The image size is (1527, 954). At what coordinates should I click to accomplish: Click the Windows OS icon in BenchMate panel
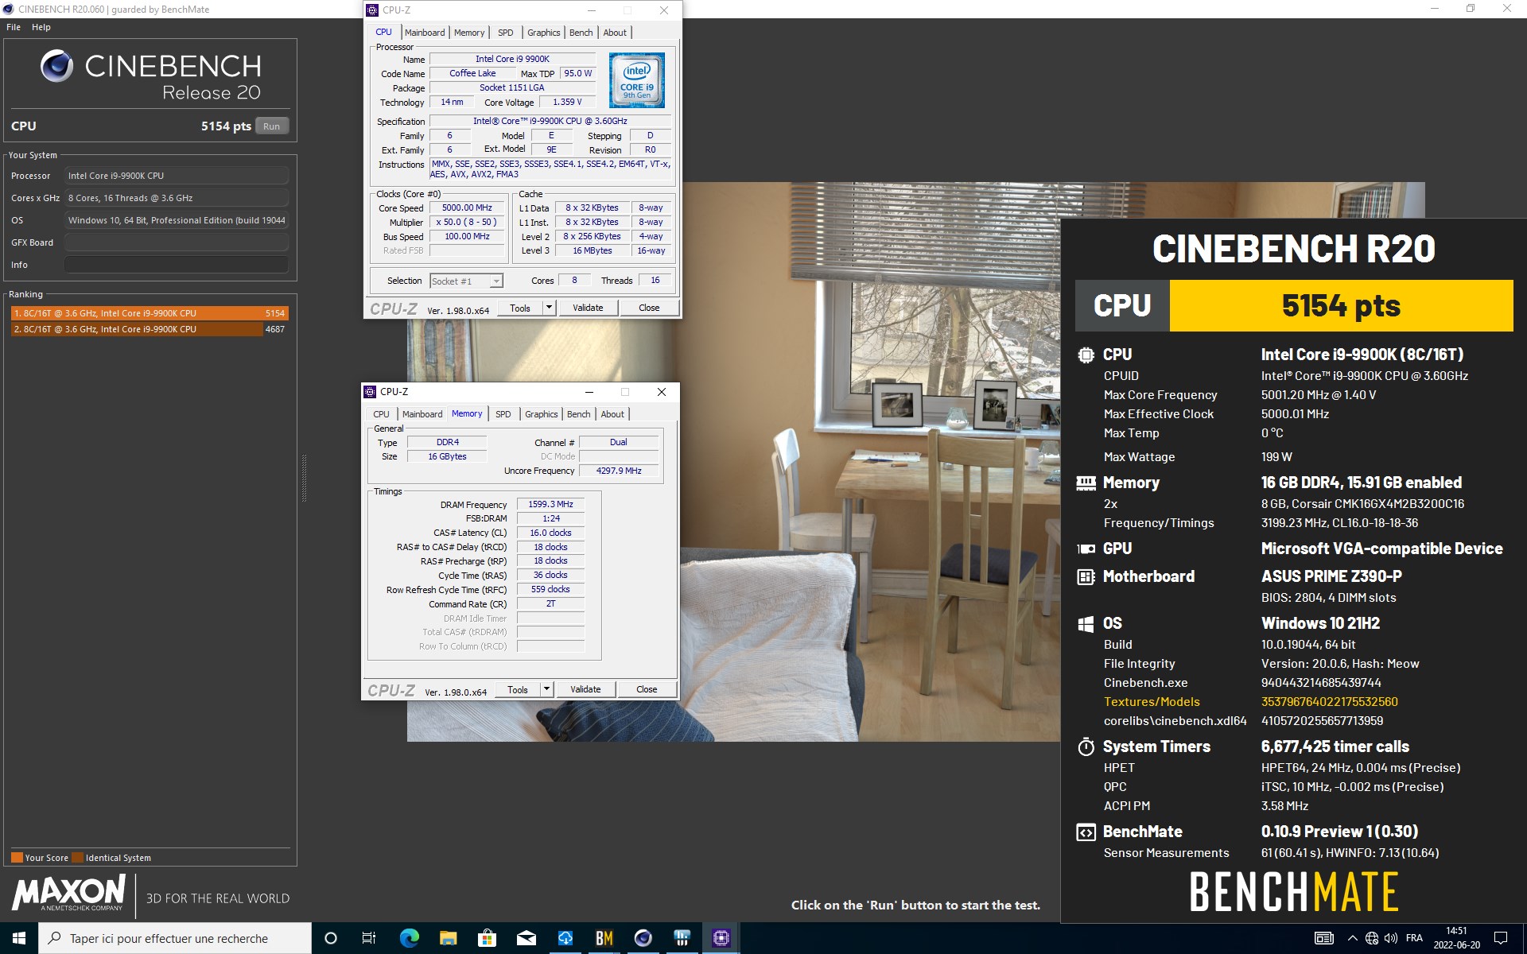[1086, 624]
